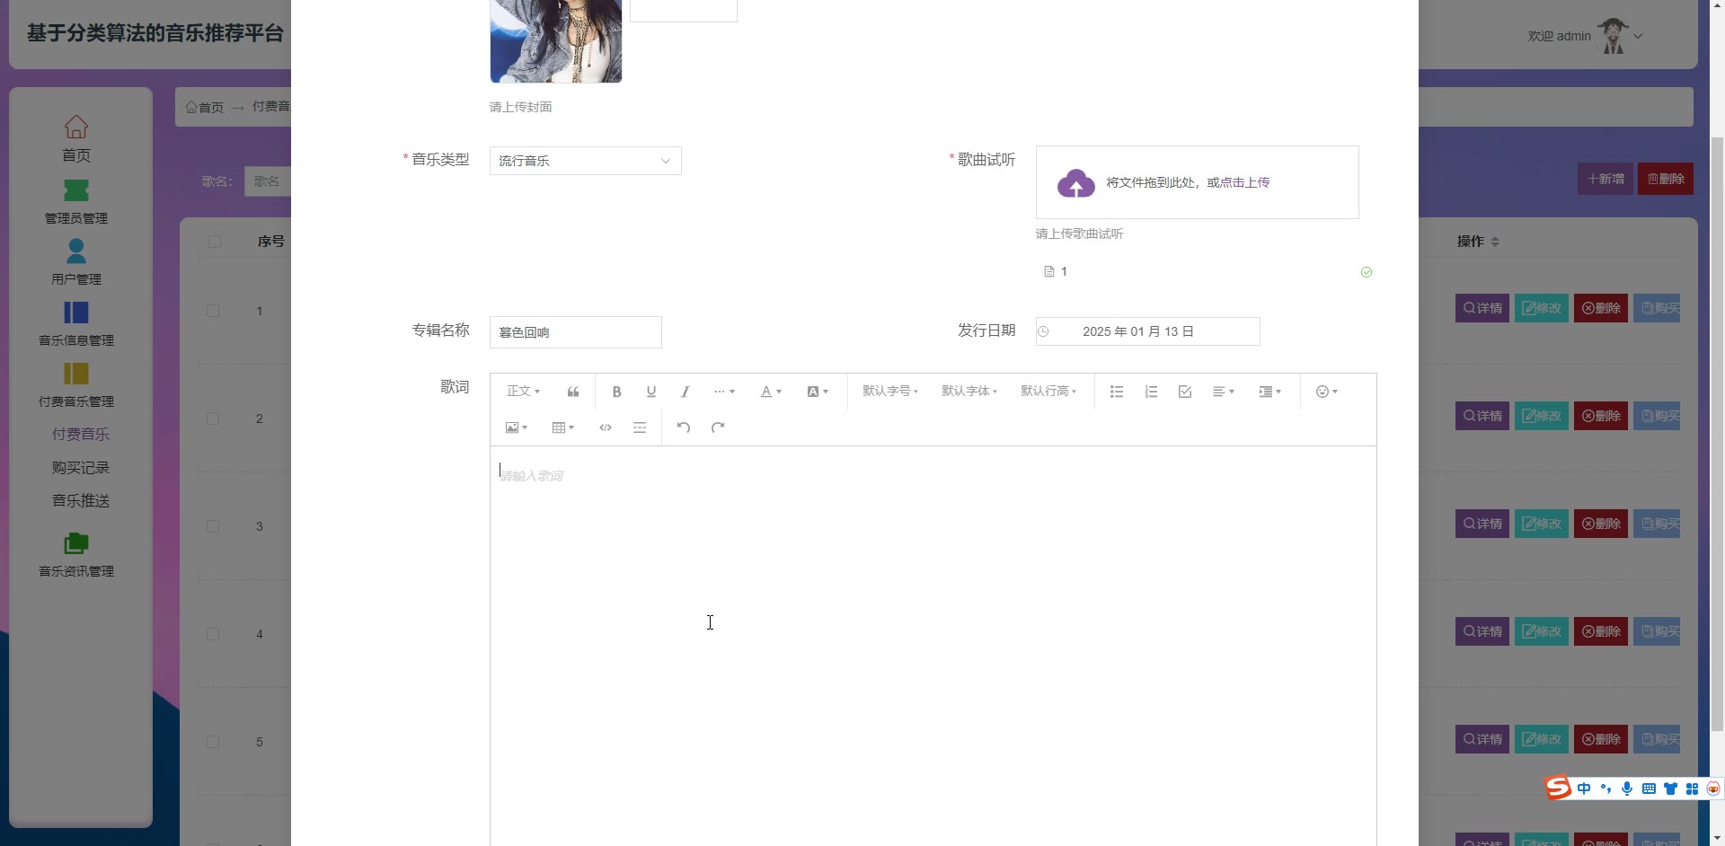Open the emoji dropdown in the editor toolbar
The height and width of the screenshot is (846, 1725).
coord(1327,392)
